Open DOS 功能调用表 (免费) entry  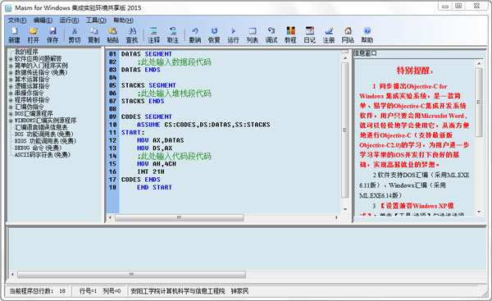44,135
